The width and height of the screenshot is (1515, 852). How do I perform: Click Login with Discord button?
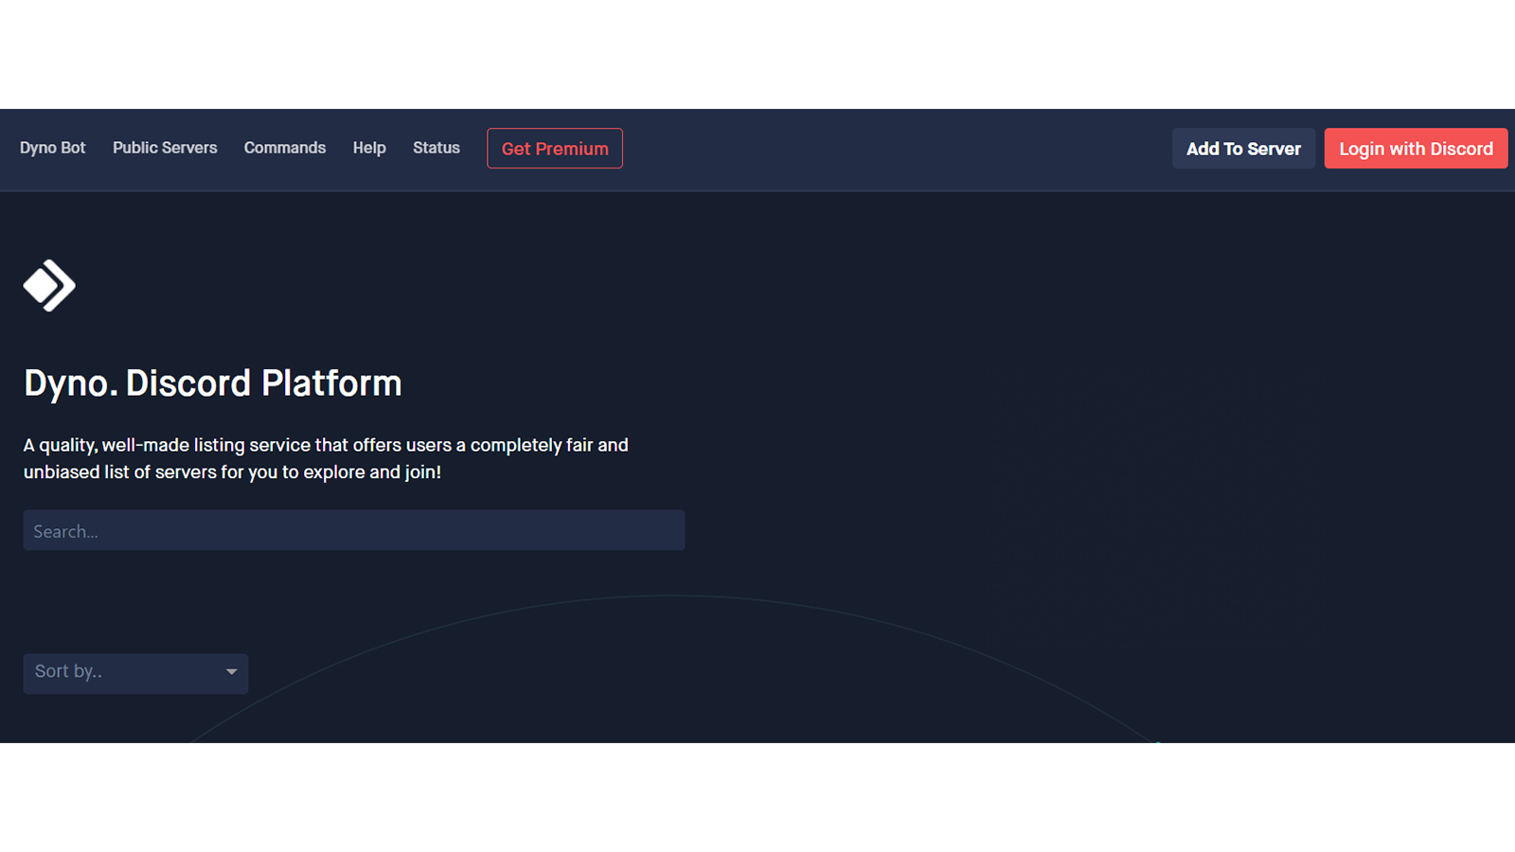(1416, 149)
